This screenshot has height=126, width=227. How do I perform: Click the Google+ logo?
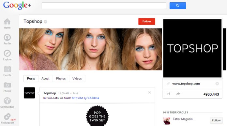(x=17, y=6)
